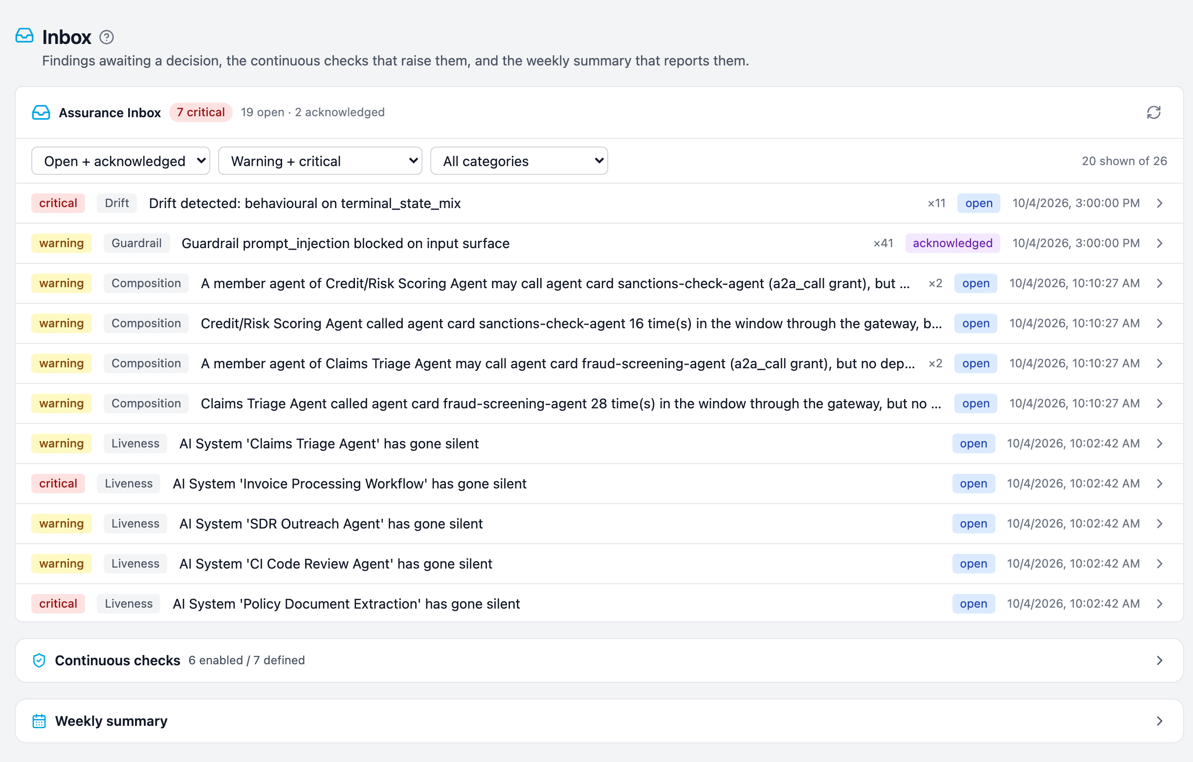Click the Continuous checks shield icon

click(39, 660)
